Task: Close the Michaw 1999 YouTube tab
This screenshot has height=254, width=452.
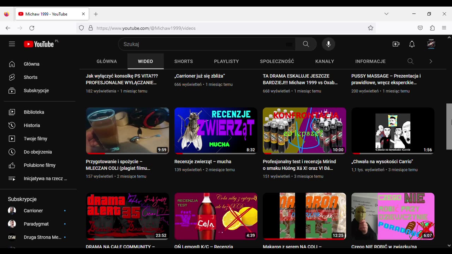Action: [x=83, y=14]
